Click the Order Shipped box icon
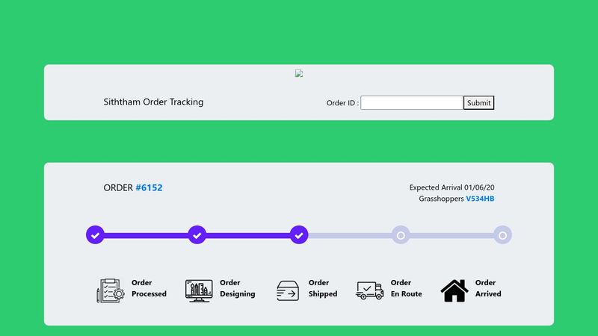The image size is (598, 336). tap(288, 290)
